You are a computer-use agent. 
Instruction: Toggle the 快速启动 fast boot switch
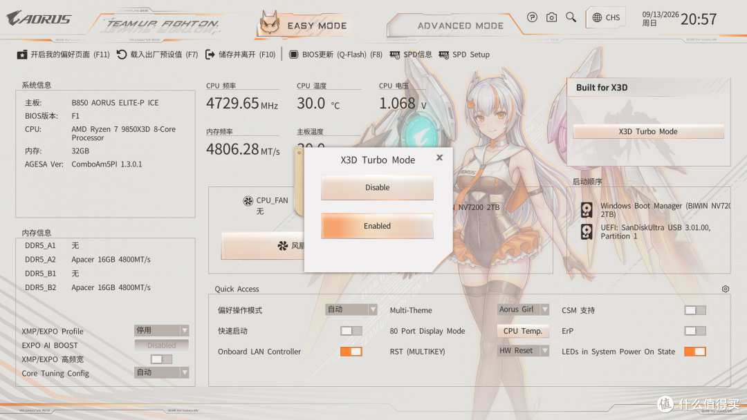pyautogui.click(x=351, y=331)
